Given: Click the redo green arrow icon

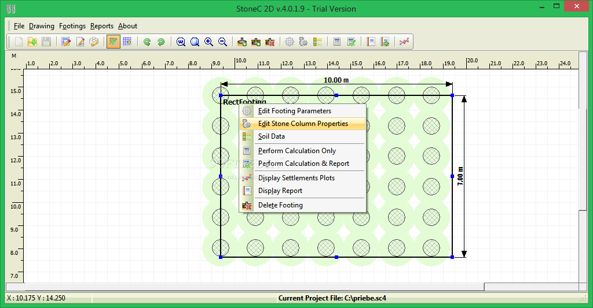Looking at the screenshot, I should tap(161, 42).
